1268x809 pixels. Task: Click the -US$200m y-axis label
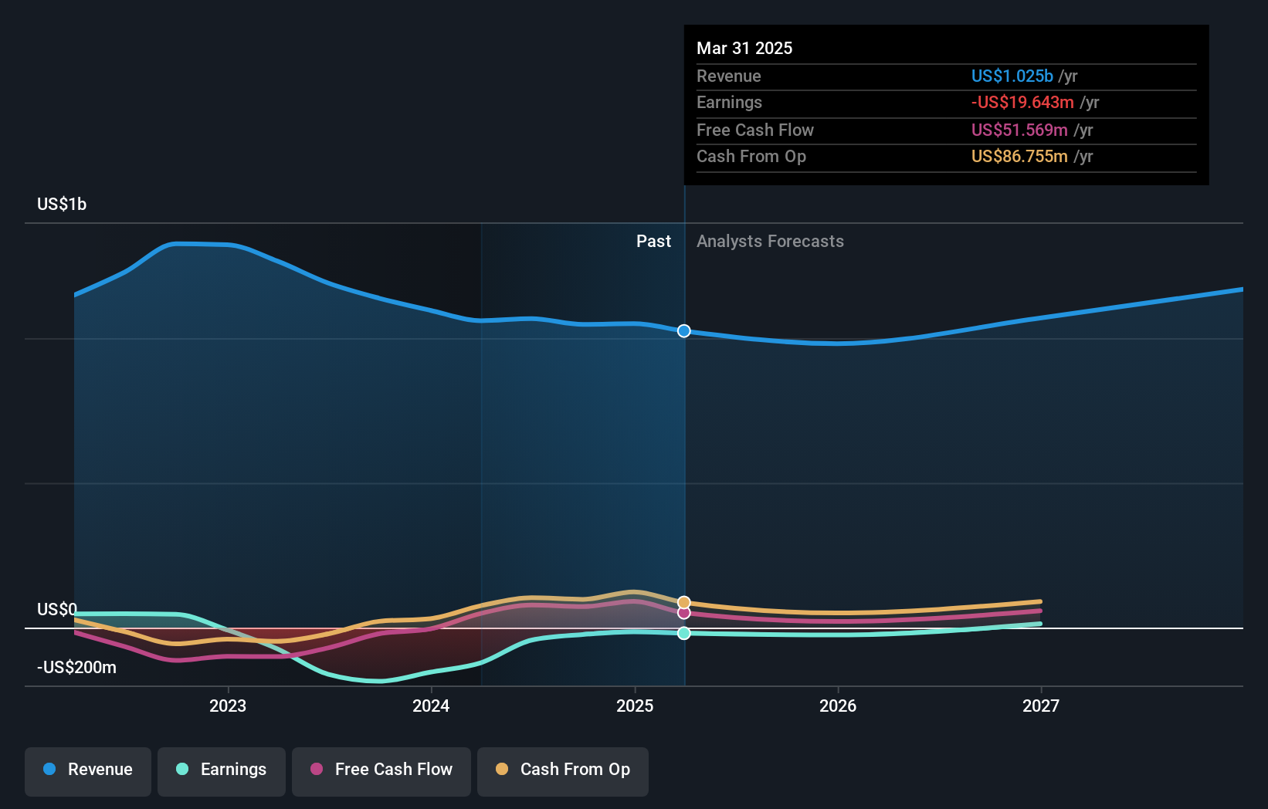[76, 667]
